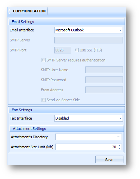Click the SMTP User Name field
The width and height of the screenshot is (140, 179).
(x=104, y=70)
